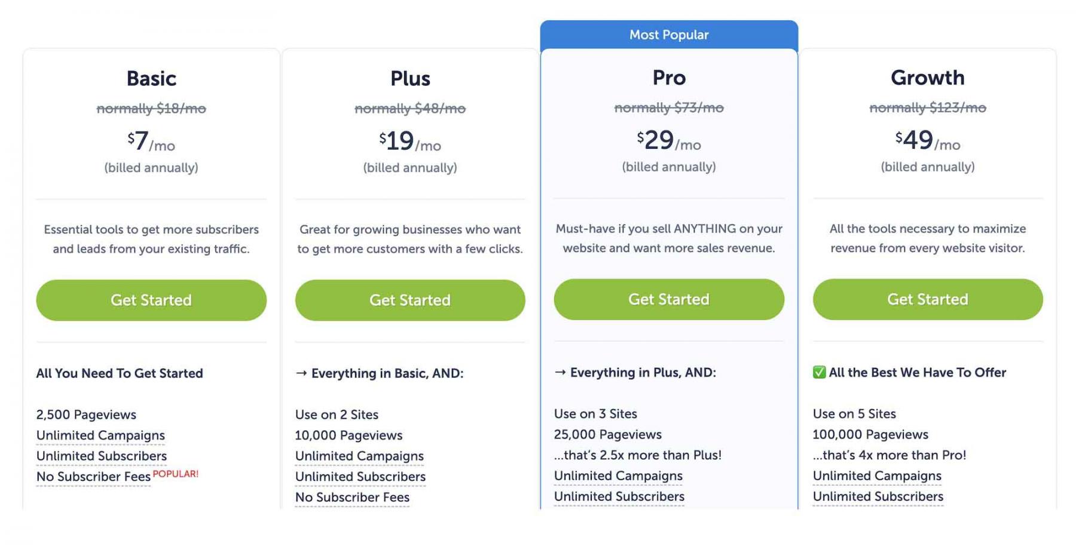This screenshot has height=549, width=1076.
Task: Click the red POPULAR! badge
Action: (x=176, y=474)
